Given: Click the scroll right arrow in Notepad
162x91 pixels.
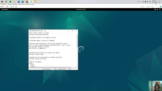Looking at the screenshot, I should (76, 67).
